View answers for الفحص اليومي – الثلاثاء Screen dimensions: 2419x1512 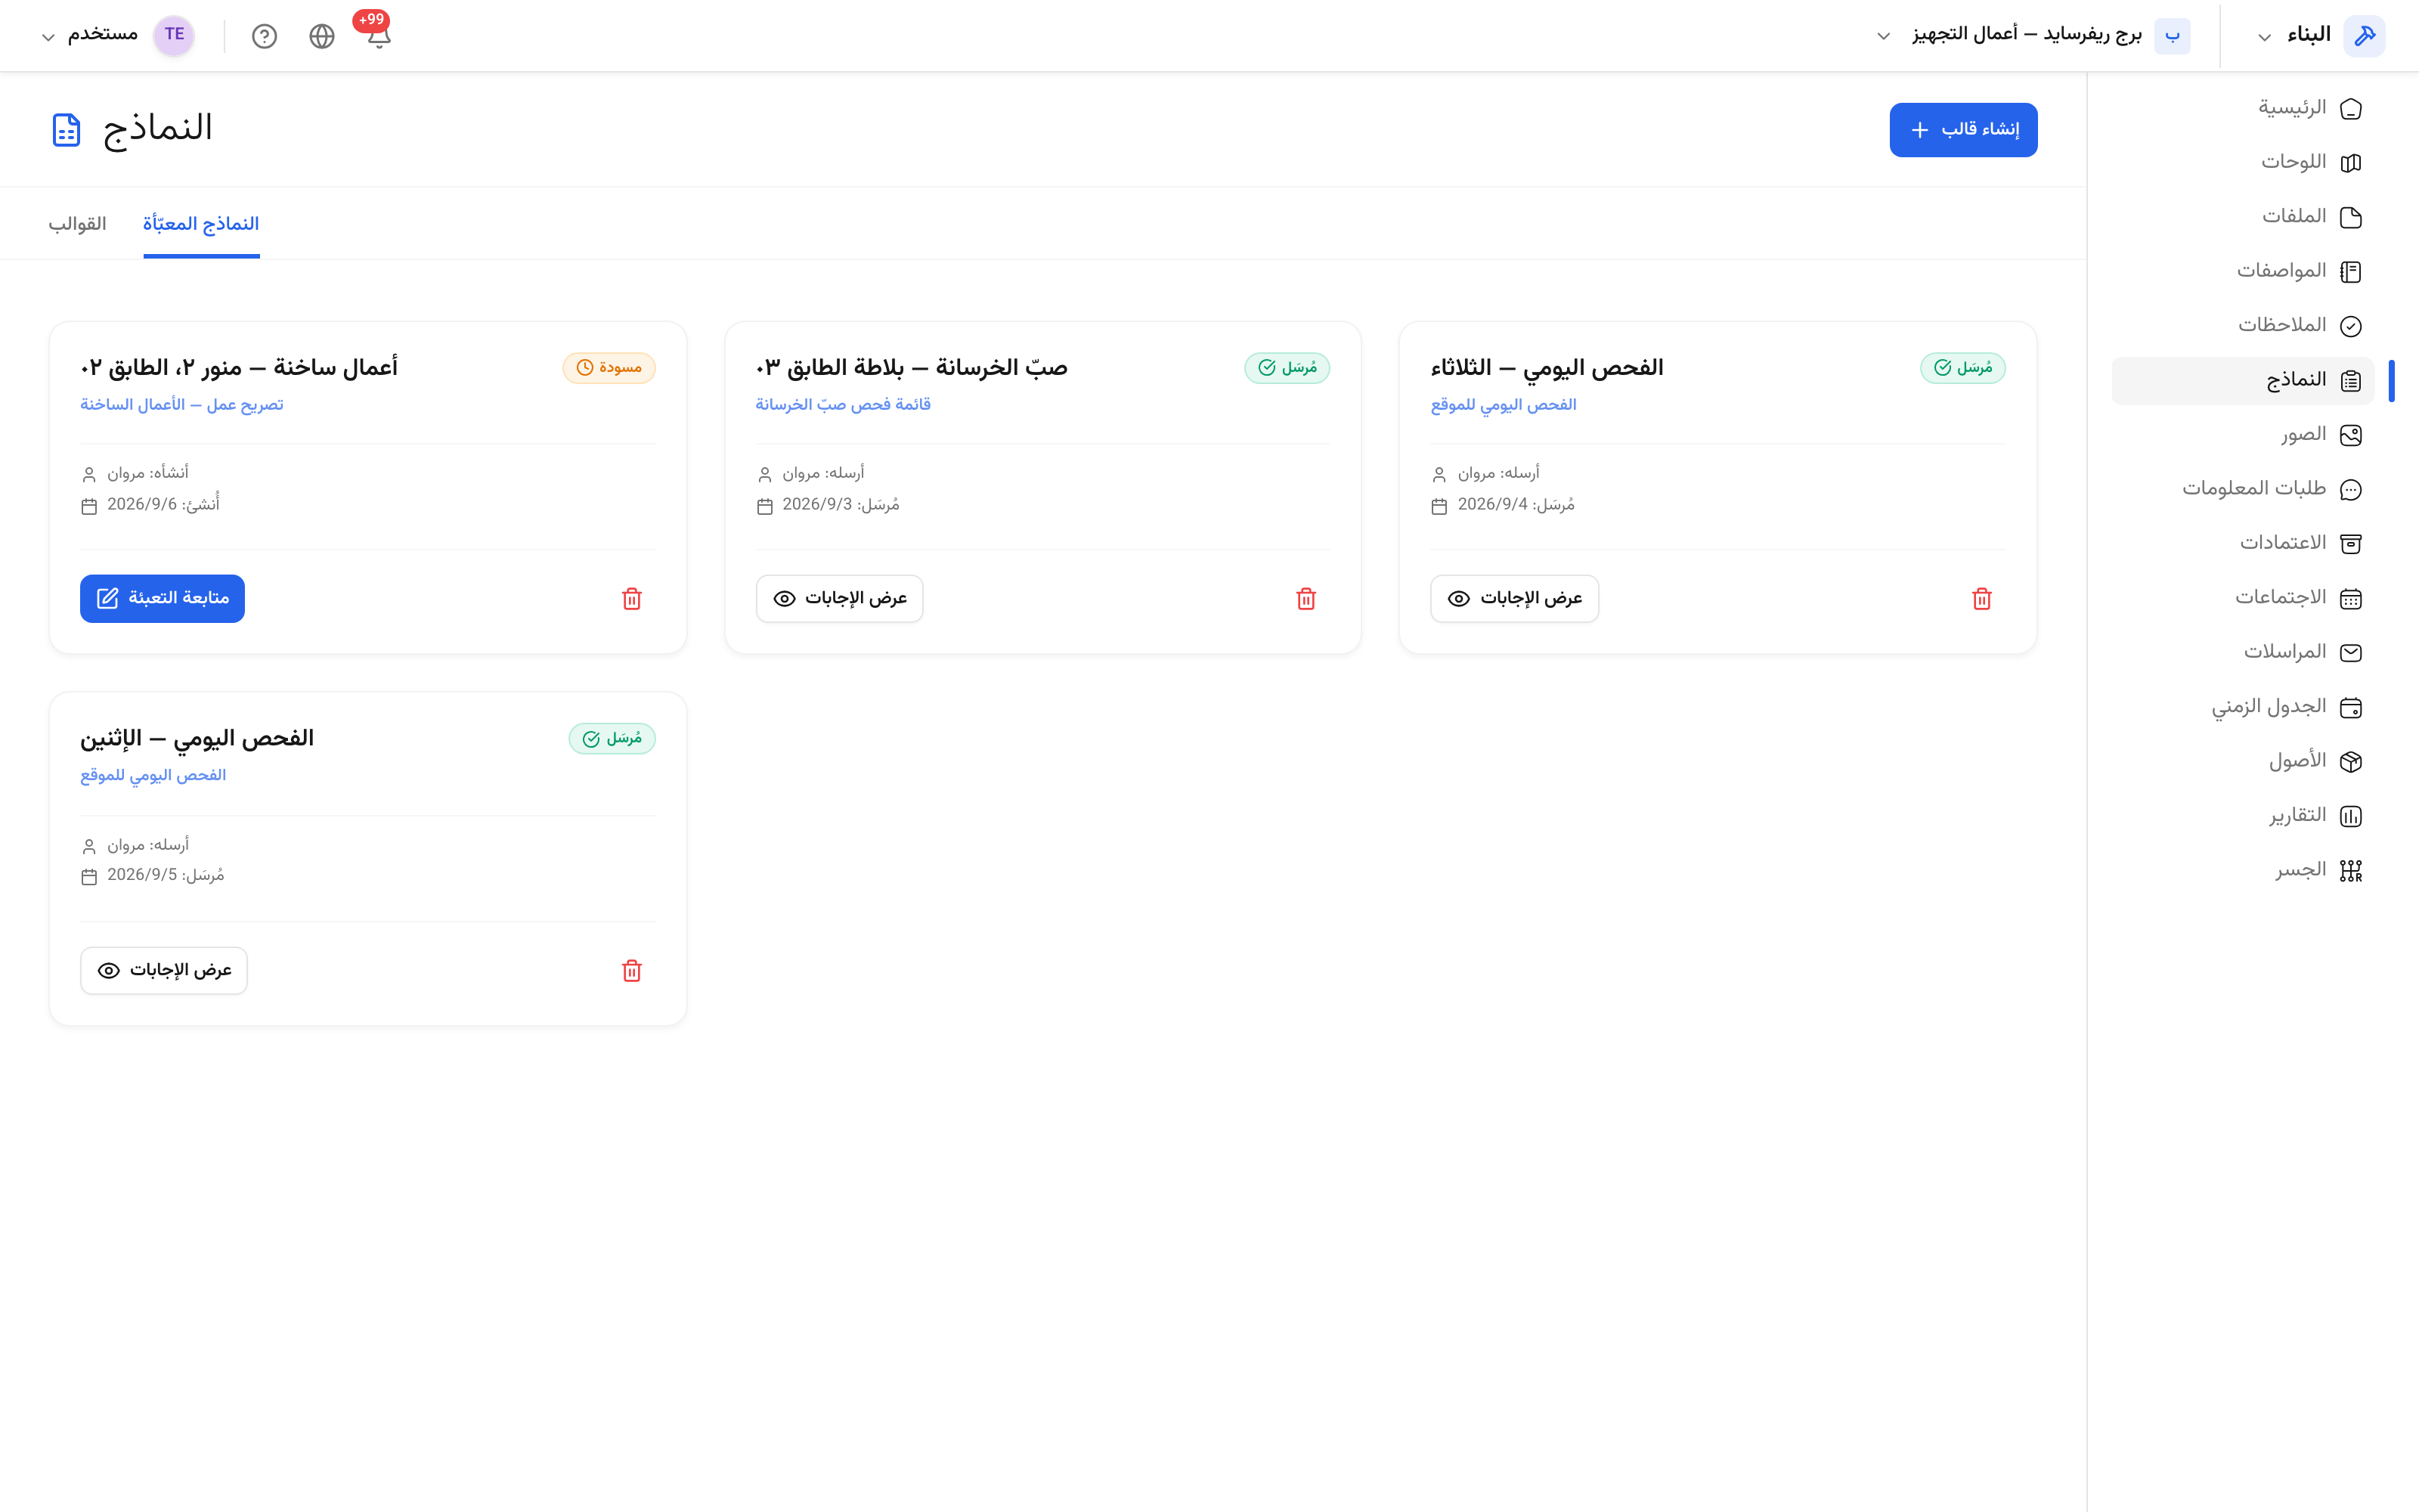click(x=1514, y=599)
